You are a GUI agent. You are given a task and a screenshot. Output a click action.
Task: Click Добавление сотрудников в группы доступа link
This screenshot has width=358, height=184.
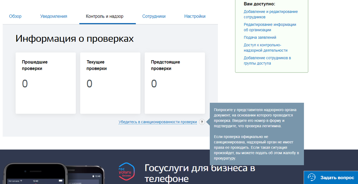click(267, 61)
